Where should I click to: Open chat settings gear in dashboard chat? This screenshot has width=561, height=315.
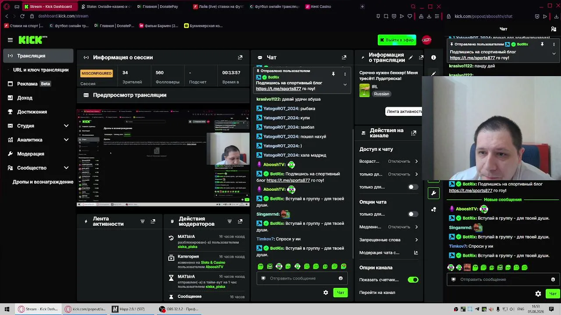coord(326,293)
